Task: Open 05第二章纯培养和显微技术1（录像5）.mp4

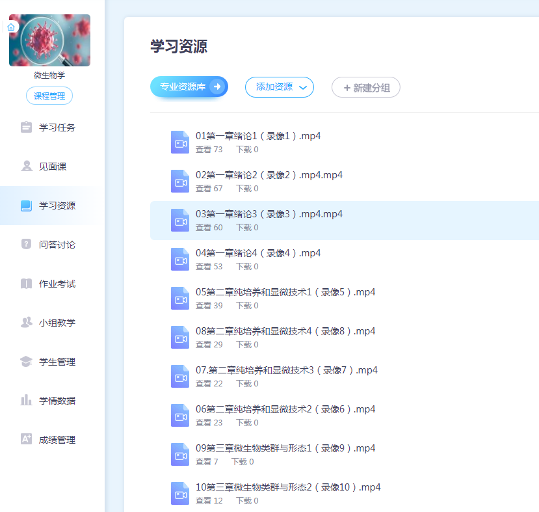Action: pyautogui.click(x=285, y=292)
